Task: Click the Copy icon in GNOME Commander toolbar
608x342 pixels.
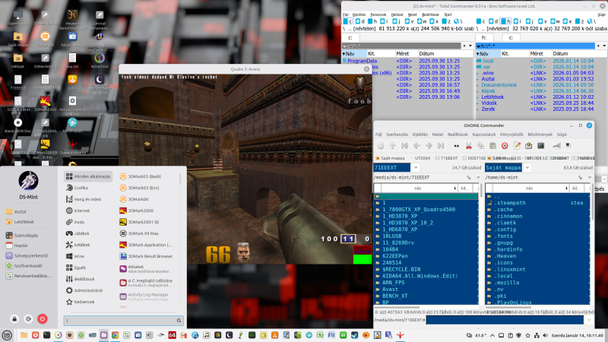Action: click(480, 146)
